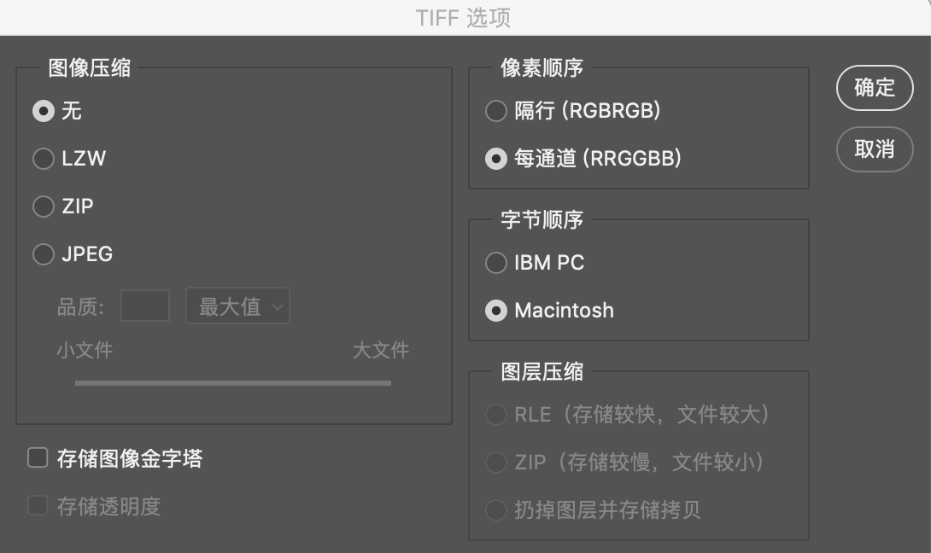
Task: Select ZIP layer compression (存储较慢)
Action: click(495, 463)
